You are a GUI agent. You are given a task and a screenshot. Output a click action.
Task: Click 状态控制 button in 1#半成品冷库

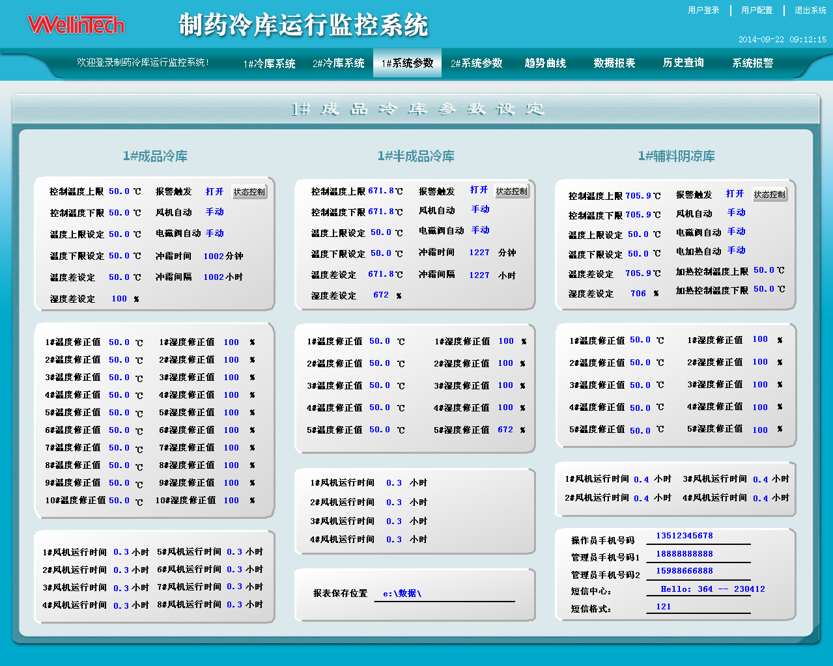click(512, 191)
